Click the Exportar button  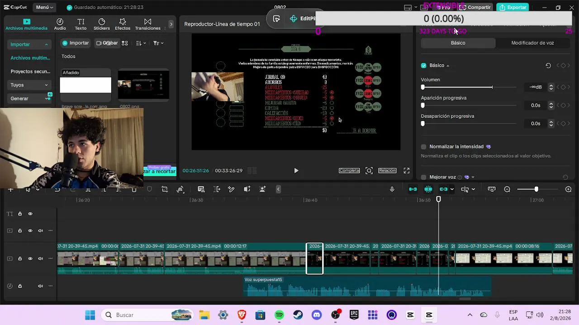point(513,7)
